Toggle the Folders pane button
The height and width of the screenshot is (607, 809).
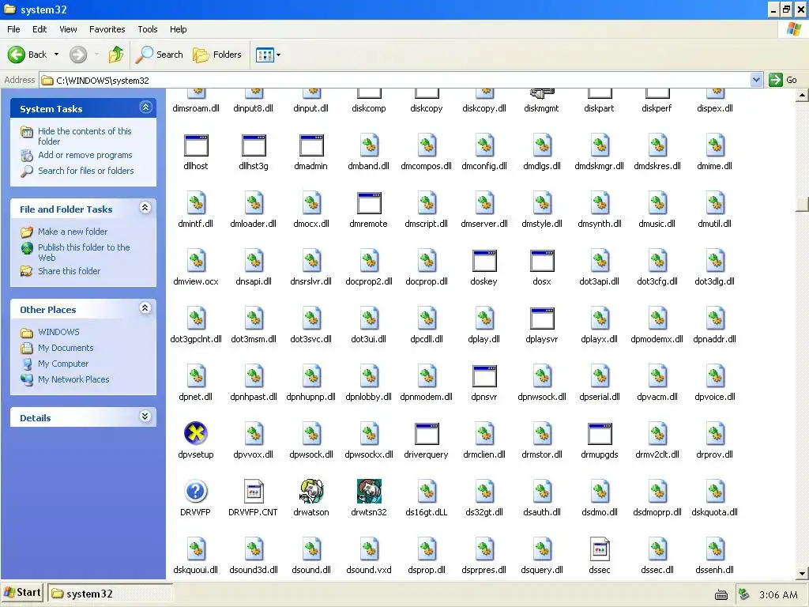217,55
